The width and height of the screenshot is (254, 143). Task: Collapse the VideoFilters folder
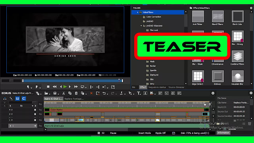coord(138,12)
